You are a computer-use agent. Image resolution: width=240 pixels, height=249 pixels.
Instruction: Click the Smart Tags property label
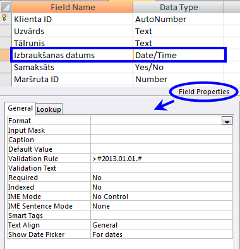pyautogui.click(x=25, y=216)
